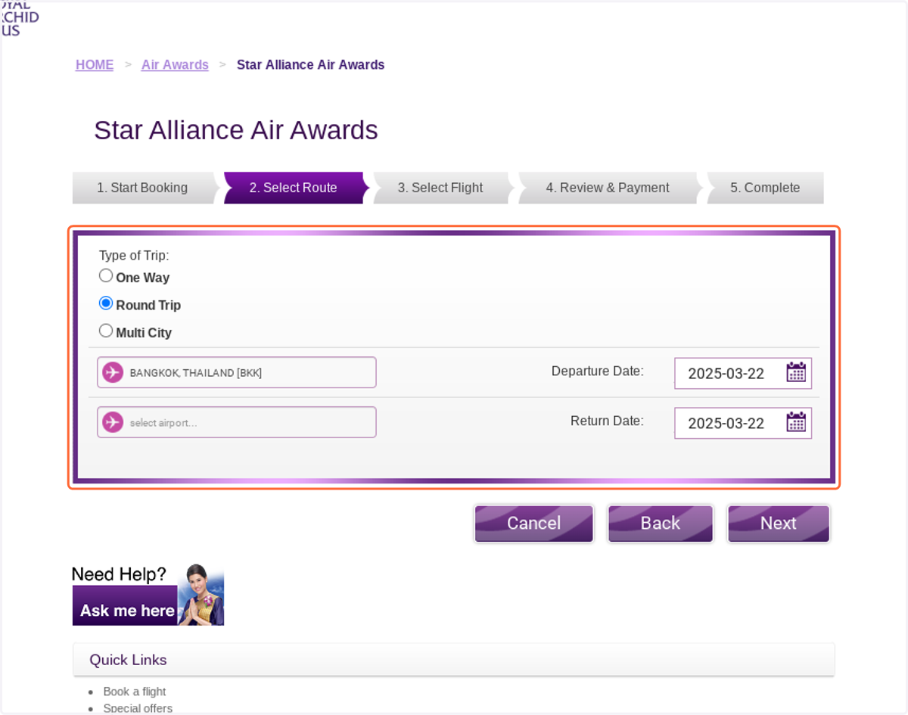
Task: Click the 2. Select Route step
Action: click(x=294, y=188)
